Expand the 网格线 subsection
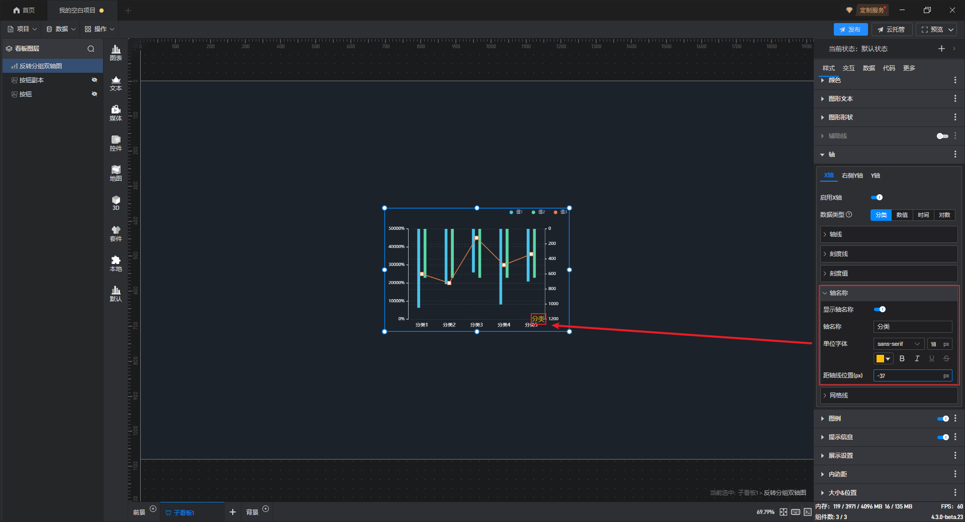The width and height of the screenshot is (965, 522). [x=889, y=396]
